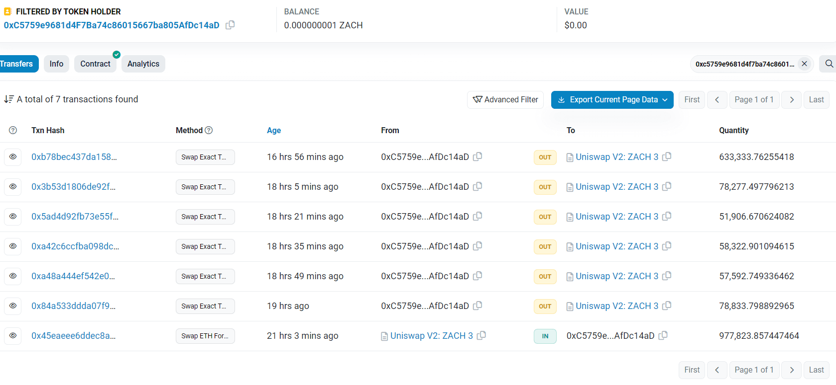Copy To address in 57,592.749336462 row
The width and height of the screenshot is (836, 385).
667,276
